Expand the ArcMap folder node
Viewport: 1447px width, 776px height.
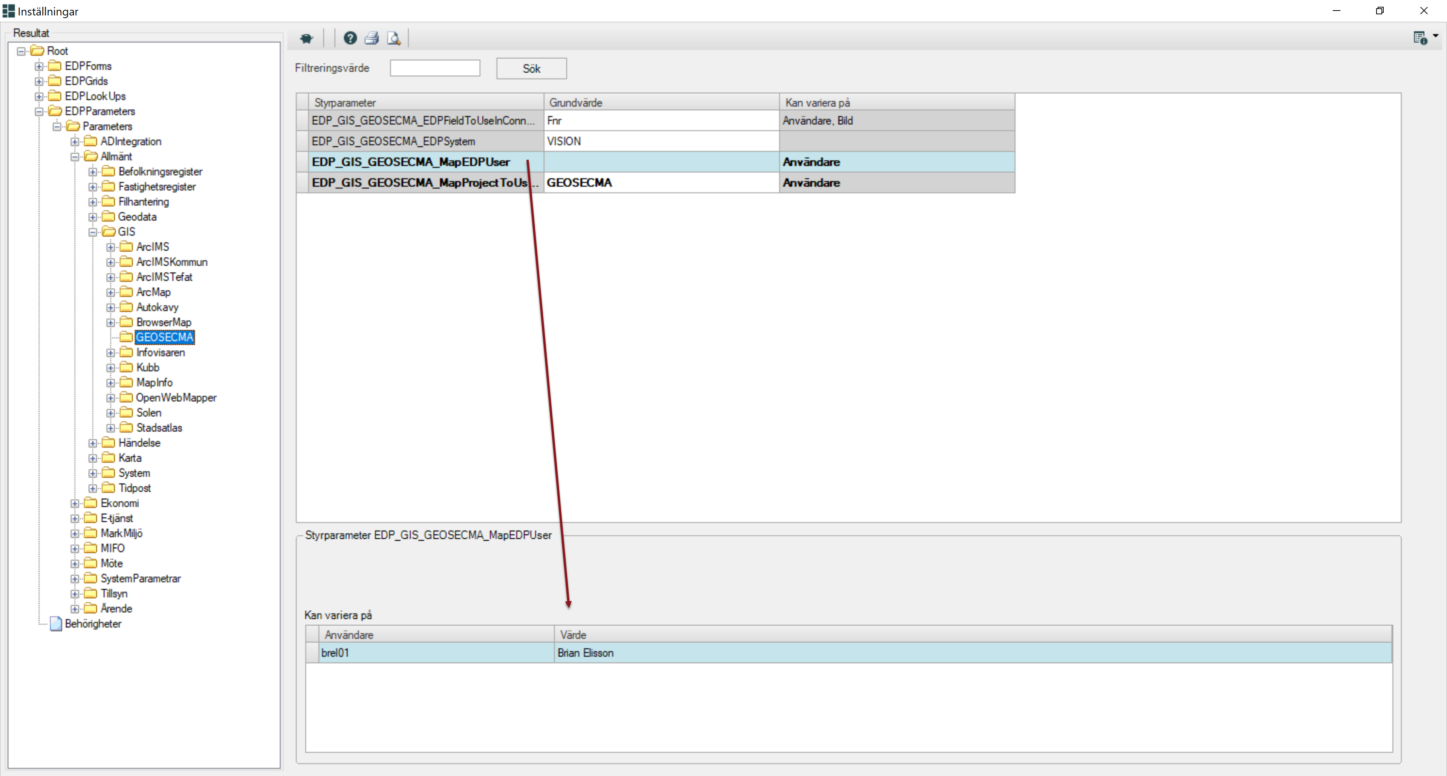(111, 293)
